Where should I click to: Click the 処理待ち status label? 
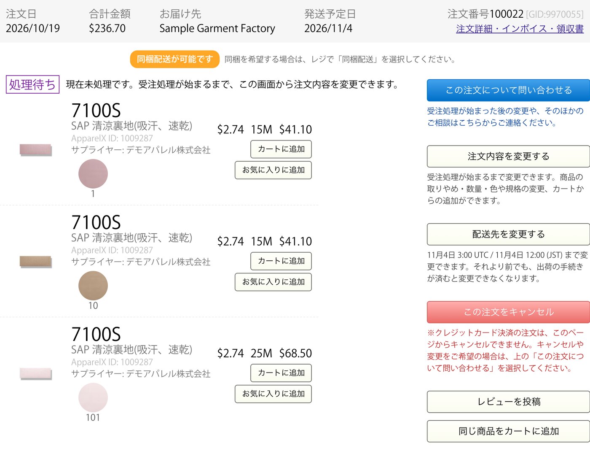pos(32,84)
